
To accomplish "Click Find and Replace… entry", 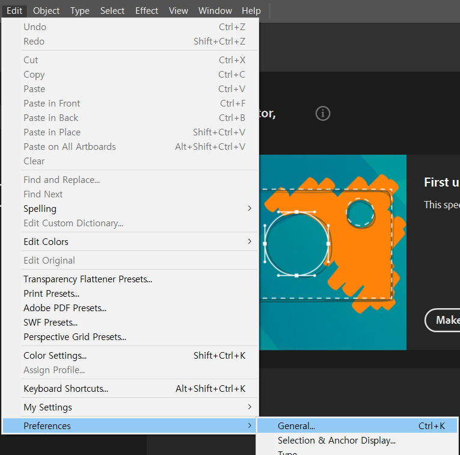I will [x=130, y=180].
